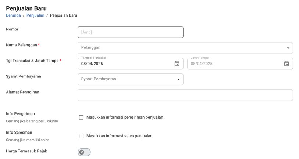Viewport: 299px width, 159px height.
Task: Focus the Alamat Penagihan text box
Action: click(x=185, y=95)
